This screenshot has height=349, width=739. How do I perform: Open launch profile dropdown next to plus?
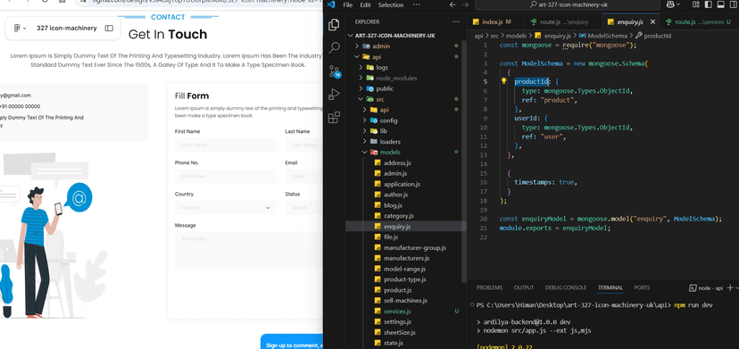tap(736, 287)
